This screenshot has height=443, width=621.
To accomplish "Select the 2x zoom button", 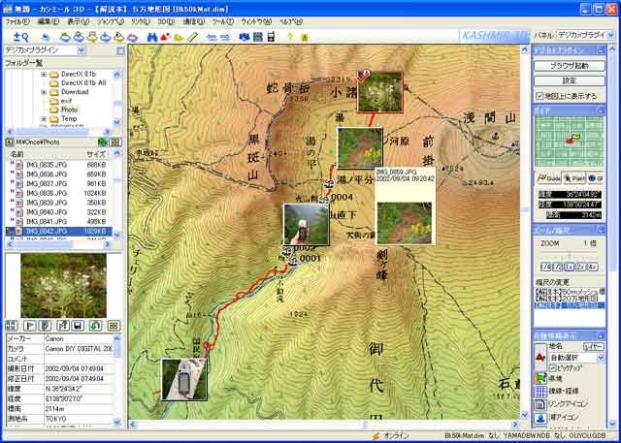I will point(578,266).
